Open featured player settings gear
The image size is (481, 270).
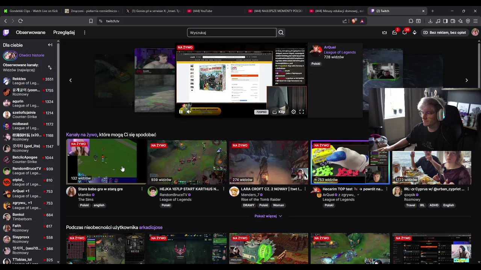tap(293, 112)
